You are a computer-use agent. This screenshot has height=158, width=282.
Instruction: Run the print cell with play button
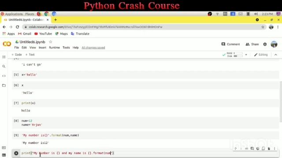tap(16, 153)
